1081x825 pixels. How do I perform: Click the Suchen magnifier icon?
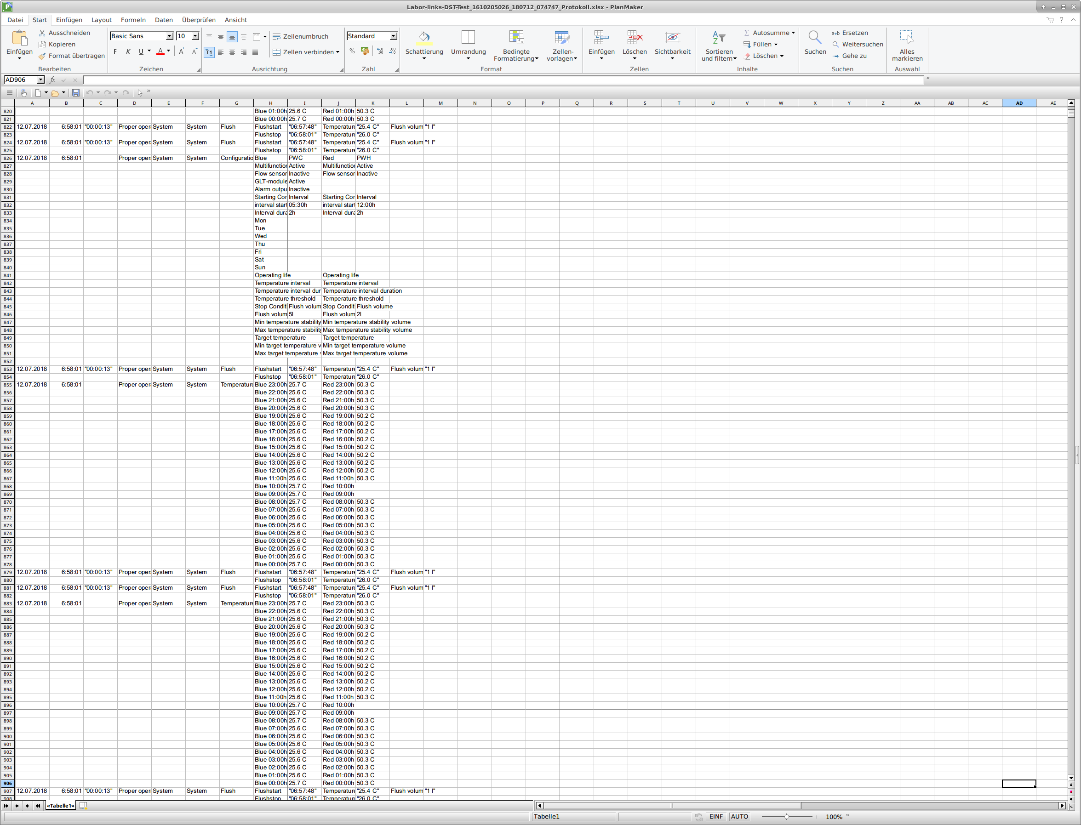coord(814,38)
